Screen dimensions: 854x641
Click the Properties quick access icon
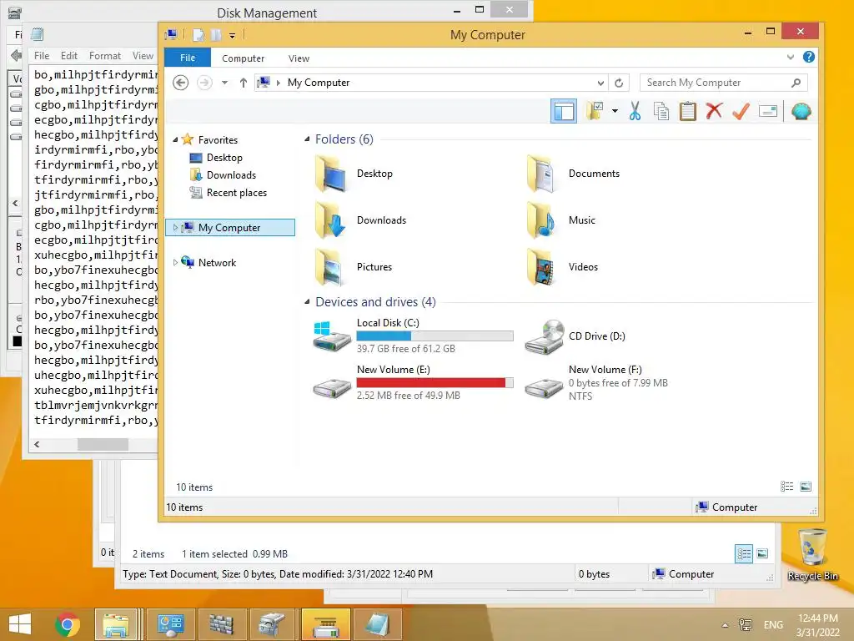click(198, 35)
